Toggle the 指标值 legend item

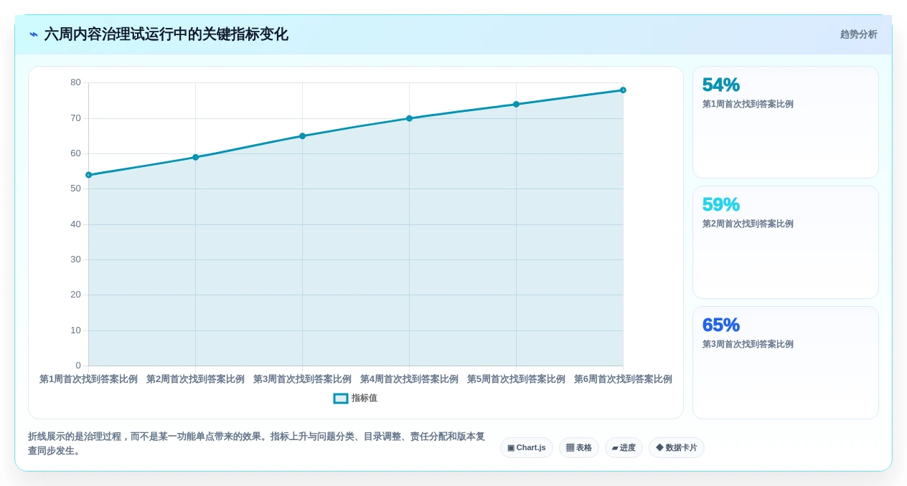[x=355, y=398]
